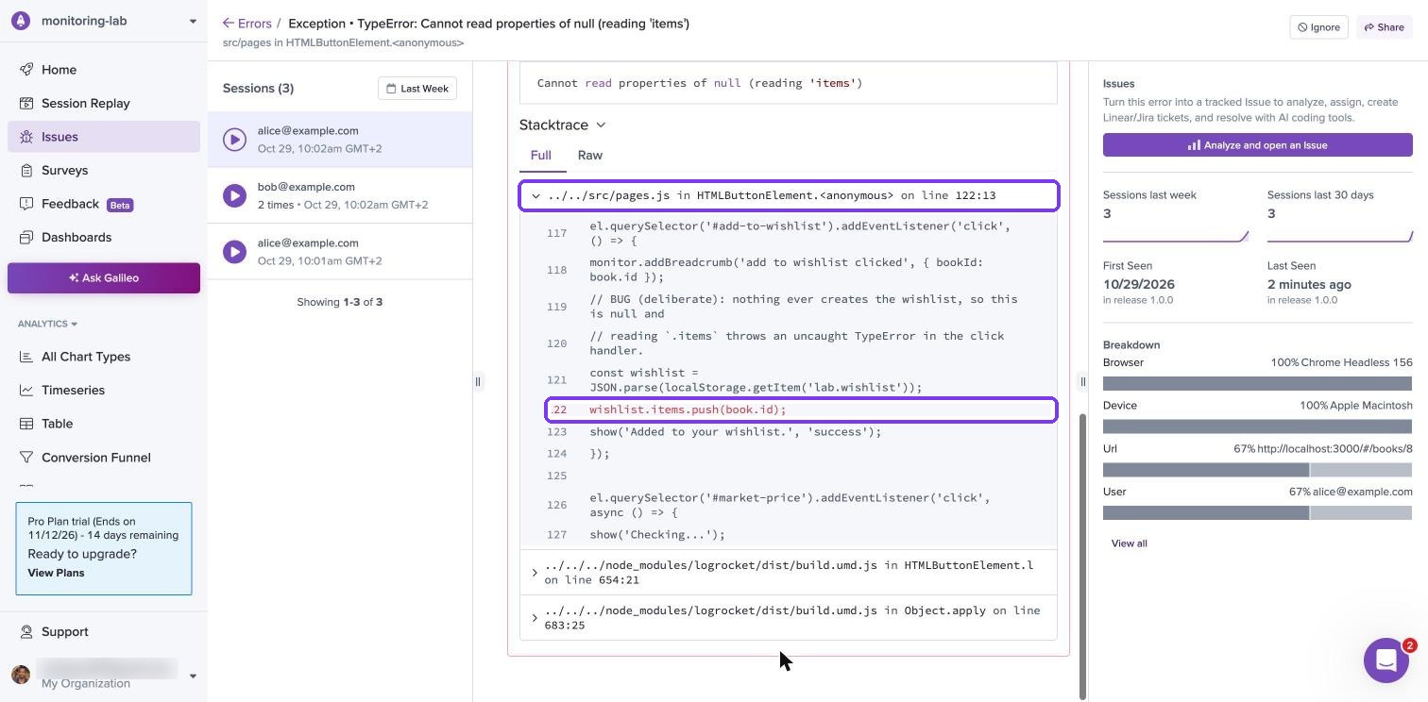Viewport: 1428px width, 702px height.
Task: Click View all in Breakdown
Action: click(x=1129, y=543)
